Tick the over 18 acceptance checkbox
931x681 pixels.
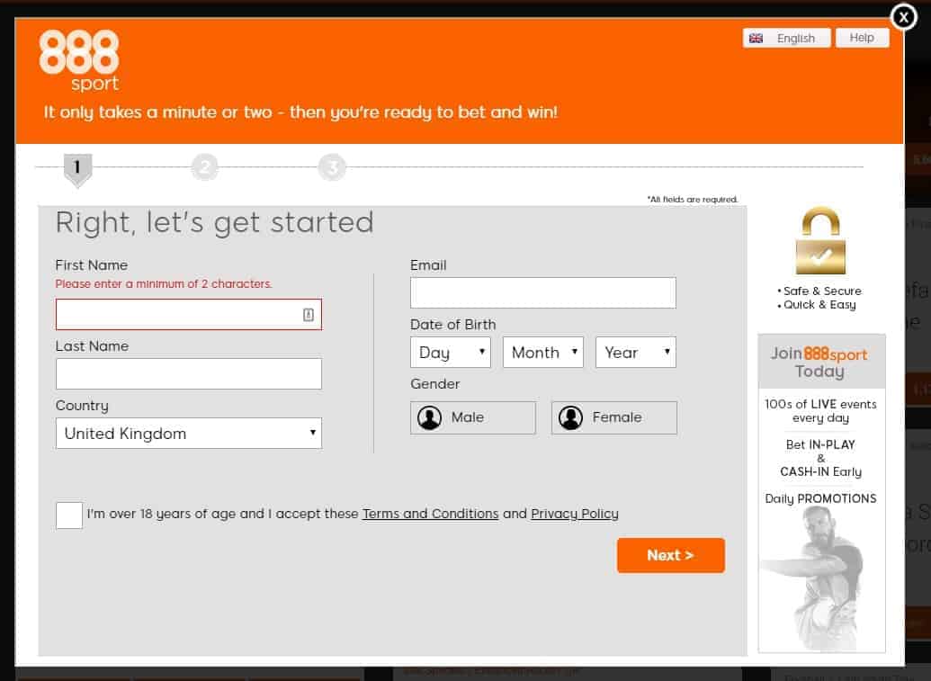pos(69,515)
